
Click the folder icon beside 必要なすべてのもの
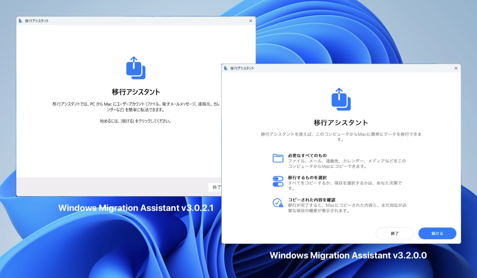point(278,158)
